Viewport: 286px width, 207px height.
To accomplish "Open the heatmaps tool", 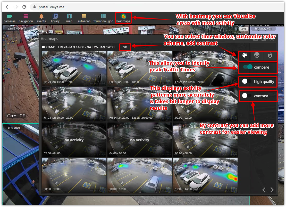I will (x=123, y=18).
